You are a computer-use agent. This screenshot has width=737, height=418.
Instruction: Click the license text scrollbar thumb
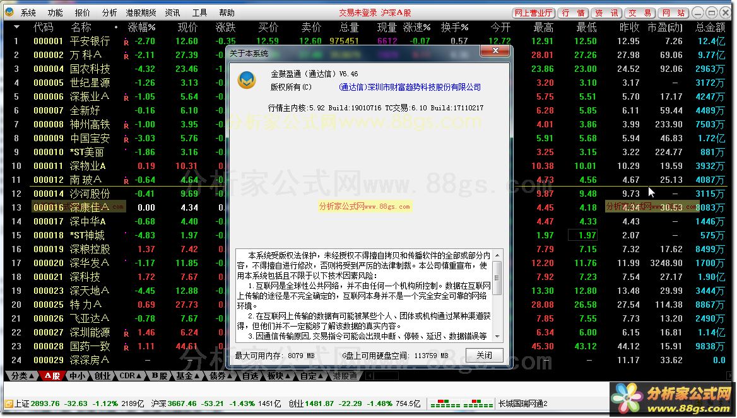coord(497,278)
